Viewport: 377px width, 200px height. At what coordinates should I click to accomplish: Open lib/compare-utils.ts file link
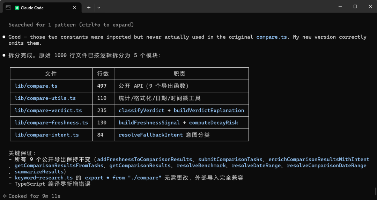coord(45,98)
